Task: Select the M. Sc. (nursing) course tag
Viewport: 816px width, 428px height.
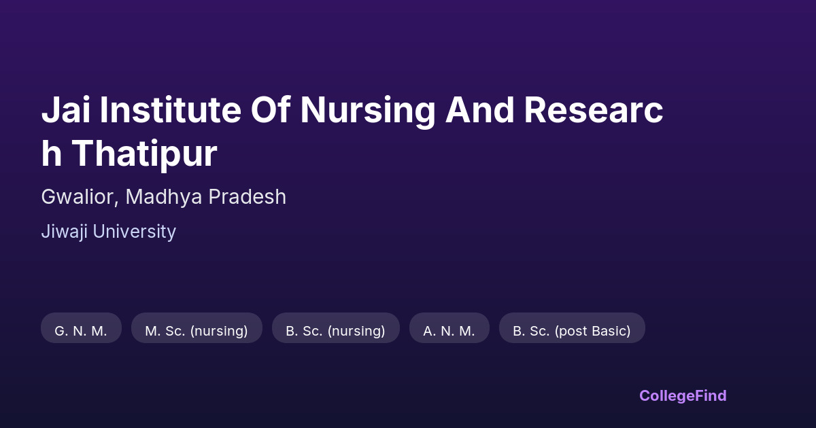Action: [197, 331]
